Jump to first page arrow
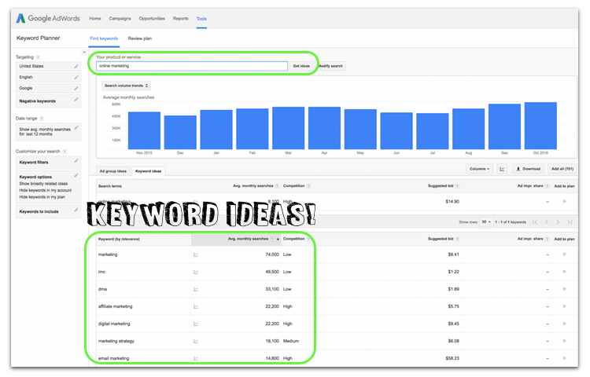 535,222
